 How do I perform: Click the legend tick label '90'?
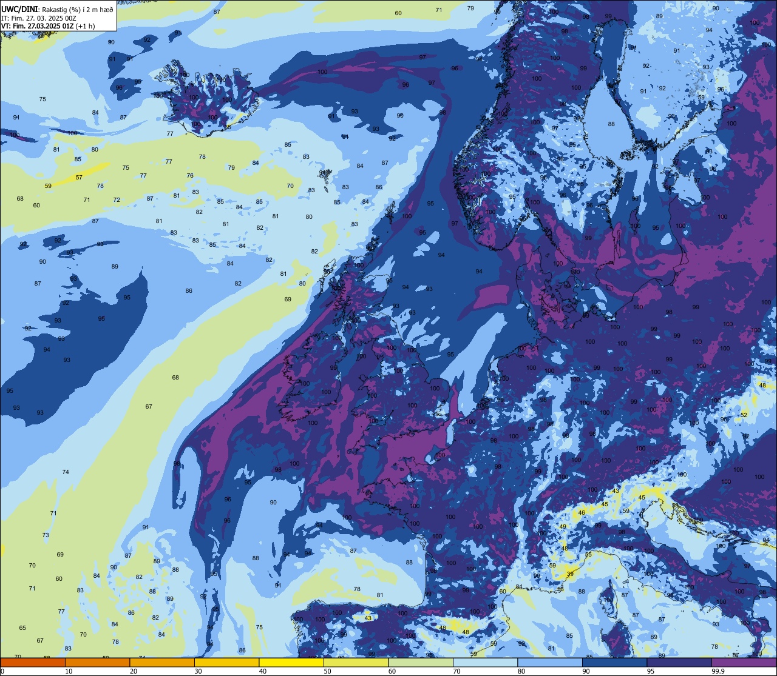pos(586,671)
